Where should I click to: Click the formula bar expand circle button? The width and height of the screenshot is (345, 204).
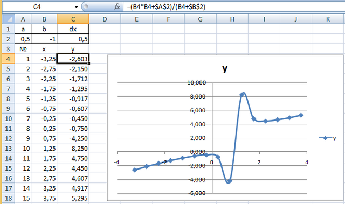[x=86, y=6]
